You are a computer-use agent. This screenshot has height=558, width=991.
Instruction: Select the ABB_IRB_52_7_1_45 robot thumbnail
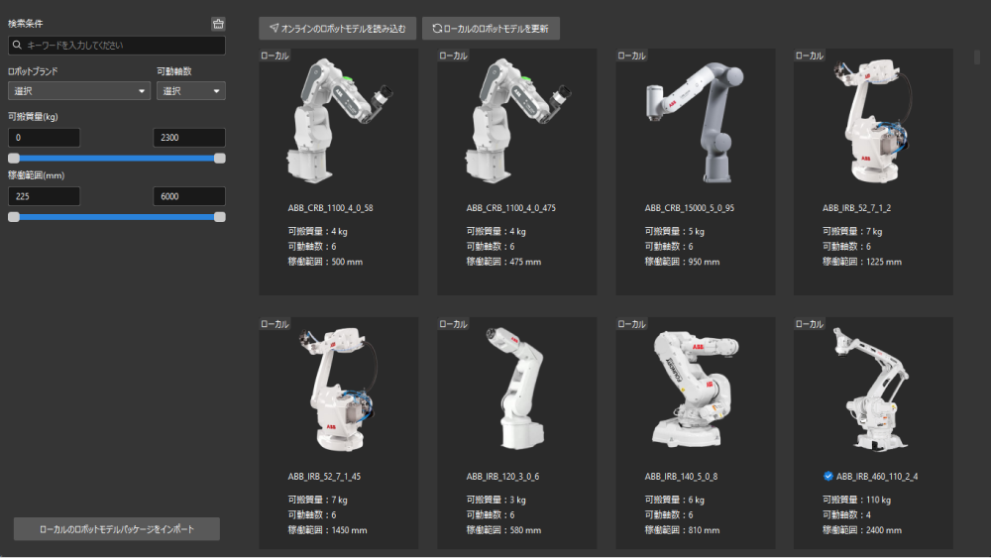coord(339,389)
